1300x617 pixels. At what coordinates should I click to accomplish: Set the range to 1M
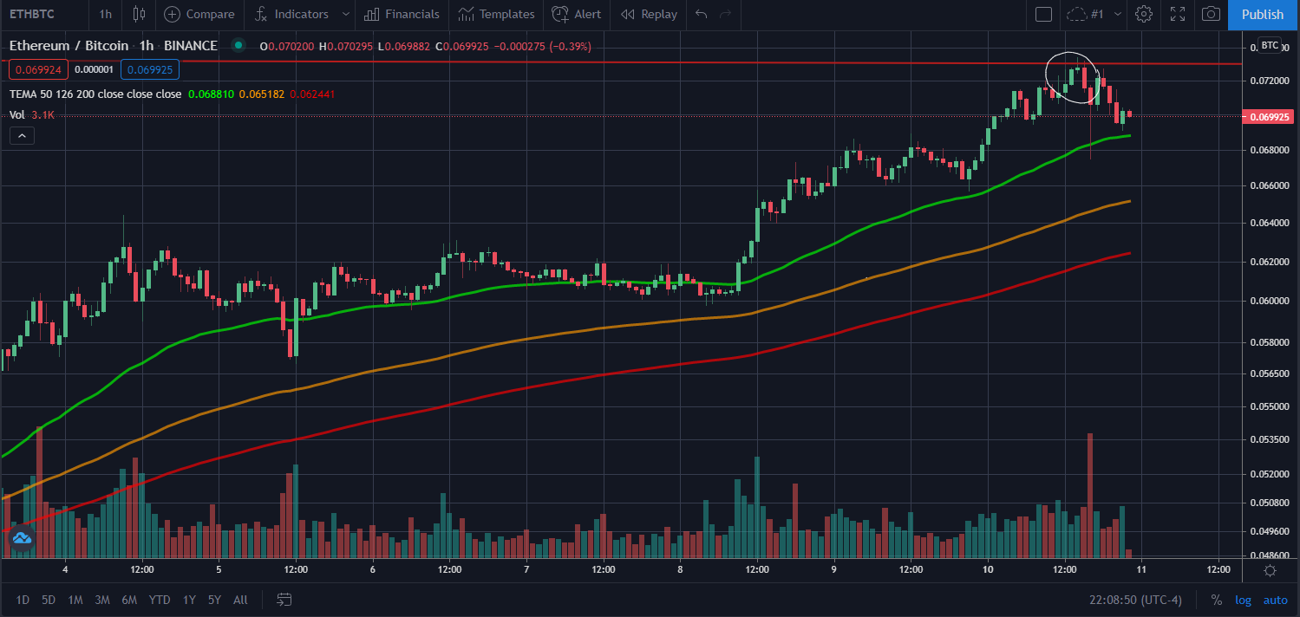tap(75, 600)
